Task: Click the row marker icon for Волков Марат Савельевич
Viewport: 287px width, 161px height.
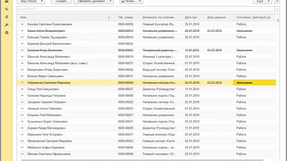Action: point(22,76)
